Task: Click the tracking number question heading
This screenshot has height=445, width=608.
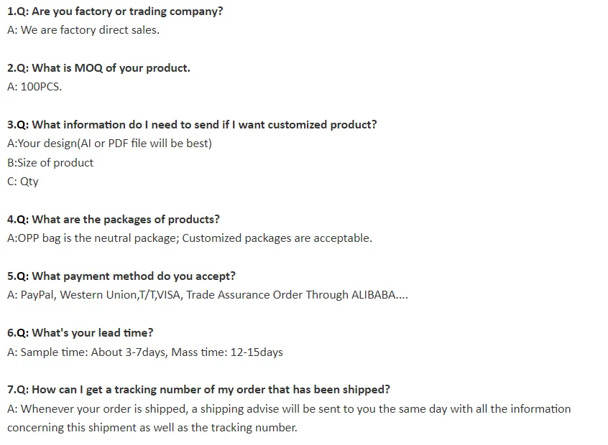Action: pyautogui.click(x=199, y=390)
